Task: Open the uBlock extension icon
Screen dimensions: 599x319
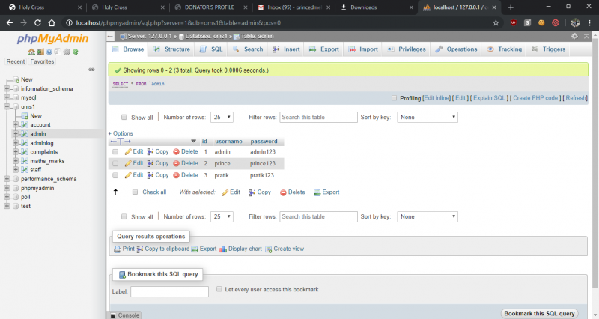Action: click(514, 23)
